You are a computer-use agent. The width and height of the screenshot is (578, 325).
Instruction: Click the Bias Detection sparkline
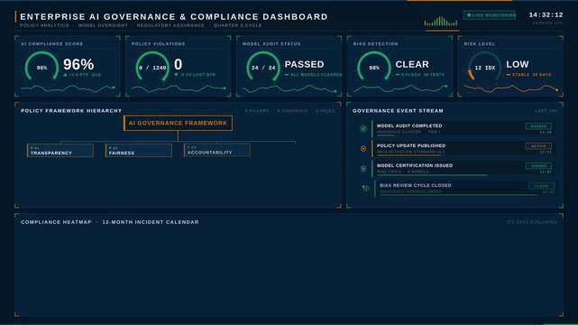point(400,88)
